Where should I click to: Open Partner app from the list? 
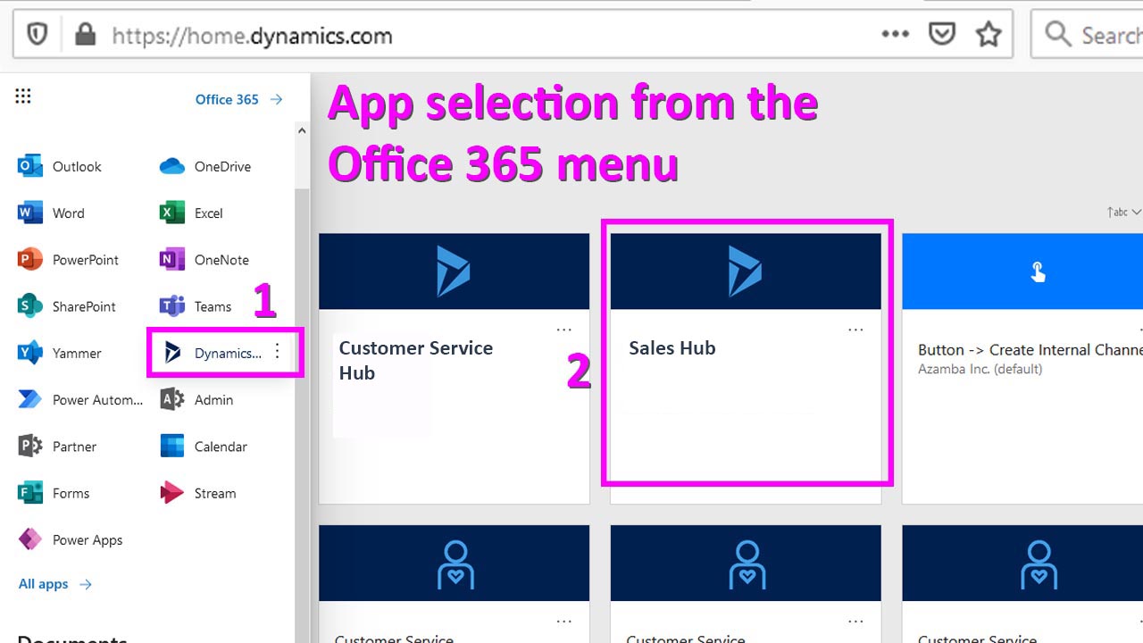click(57, 447)
